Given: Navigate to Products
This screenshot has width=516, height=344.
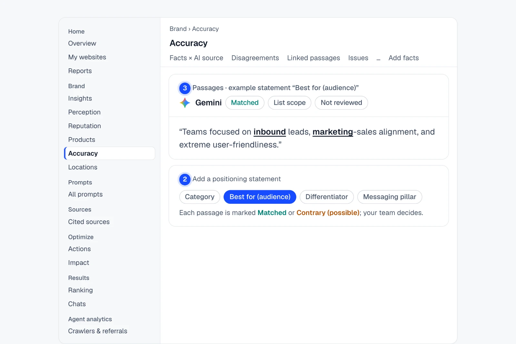Looking at the screenshot, I should click(x=82, y=140).
